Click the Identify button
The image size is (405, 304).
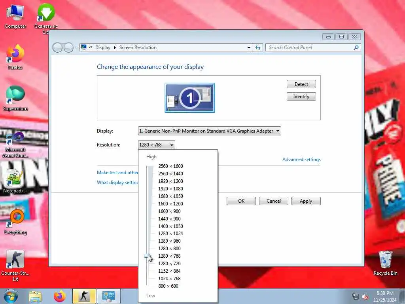301,97
